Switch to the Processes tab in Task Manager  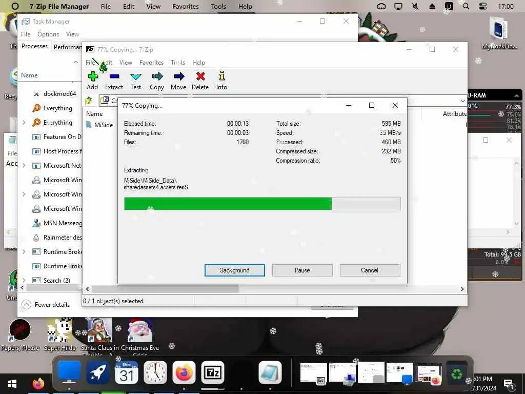[x=34, y=46]
